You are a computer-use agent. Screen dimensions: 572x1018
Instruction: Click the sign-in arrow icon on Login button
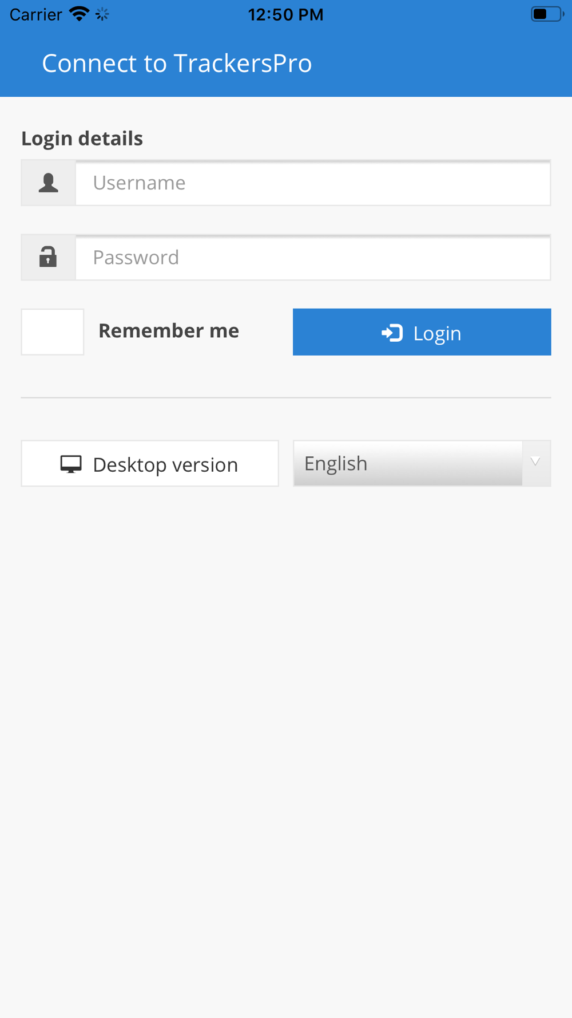(x=392, y=333)
